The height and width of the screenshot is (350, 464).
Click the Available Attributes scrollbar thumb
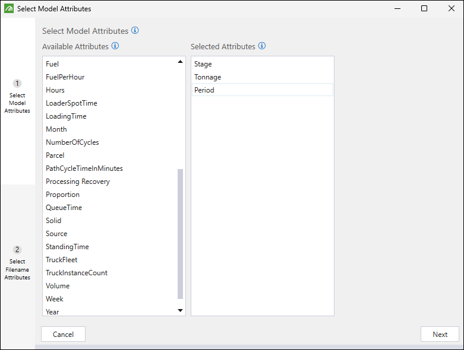pyautogui.click(x=181, y=234)
